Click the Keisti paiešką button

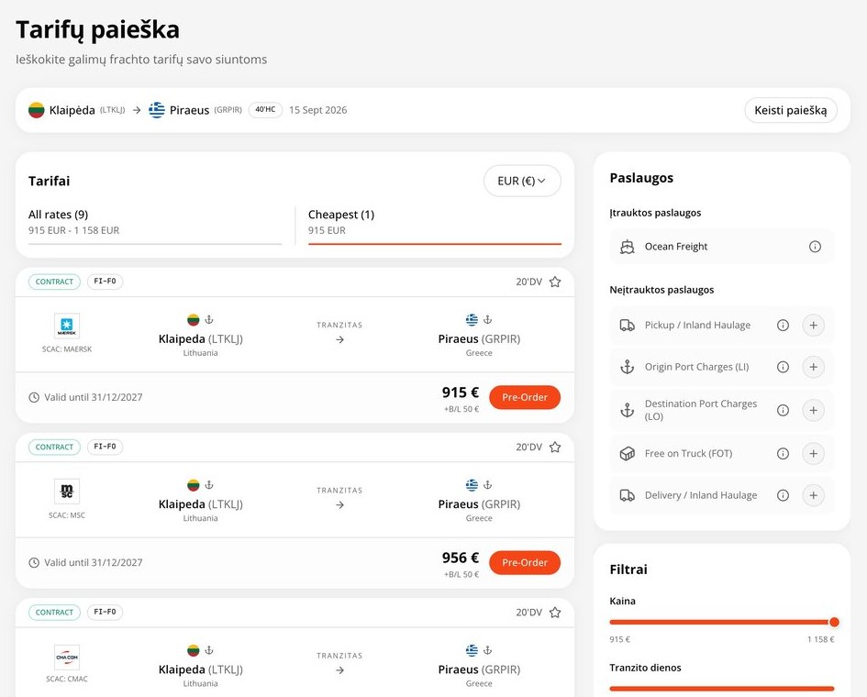[791, 110]
